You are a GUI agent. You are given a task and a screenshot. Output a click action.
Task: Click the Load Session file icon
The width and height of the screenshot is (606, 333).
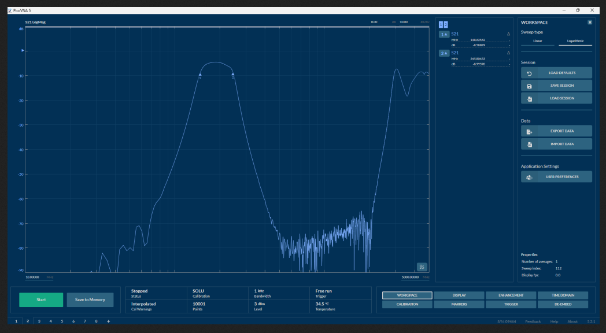pos(530,98)
